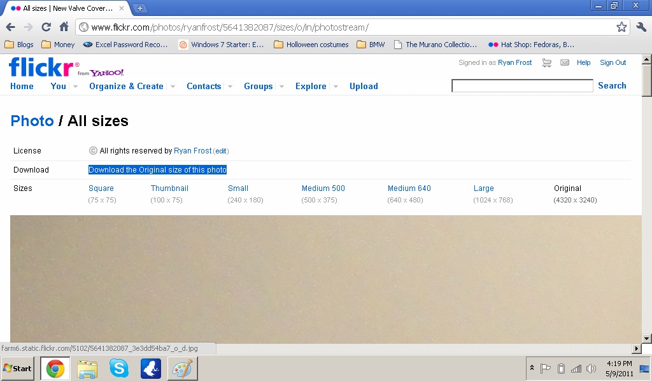This screenshot has height=382, width=652.
Task: Expand the Organize & Create dropdown arrow
Action: (173, 87)
